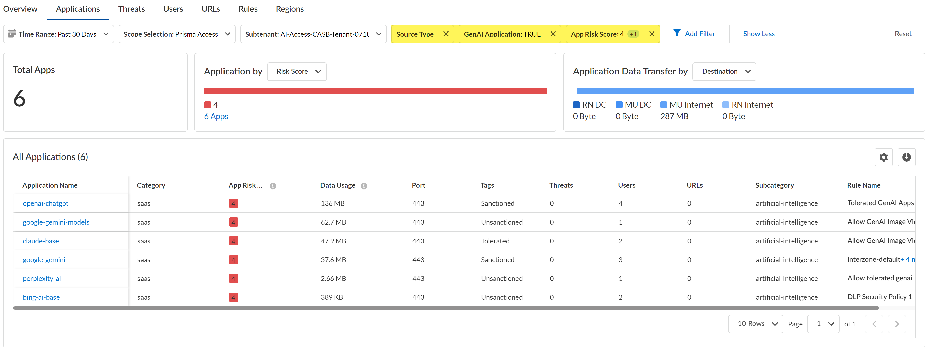Screen dimensions: 925x347
Task: Switch to the Threats tab
Action: point(131,9)
